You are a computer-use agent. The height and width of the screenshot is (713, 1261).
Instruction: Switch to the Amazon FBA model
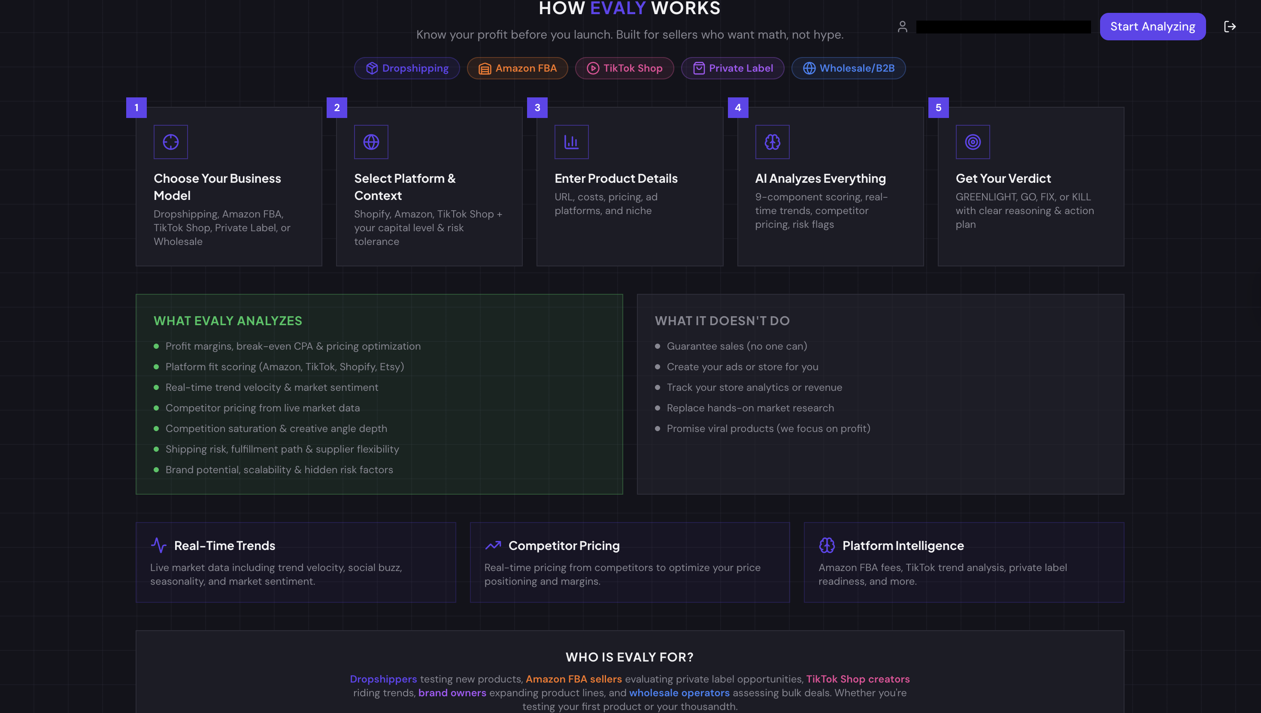point(517,68)
